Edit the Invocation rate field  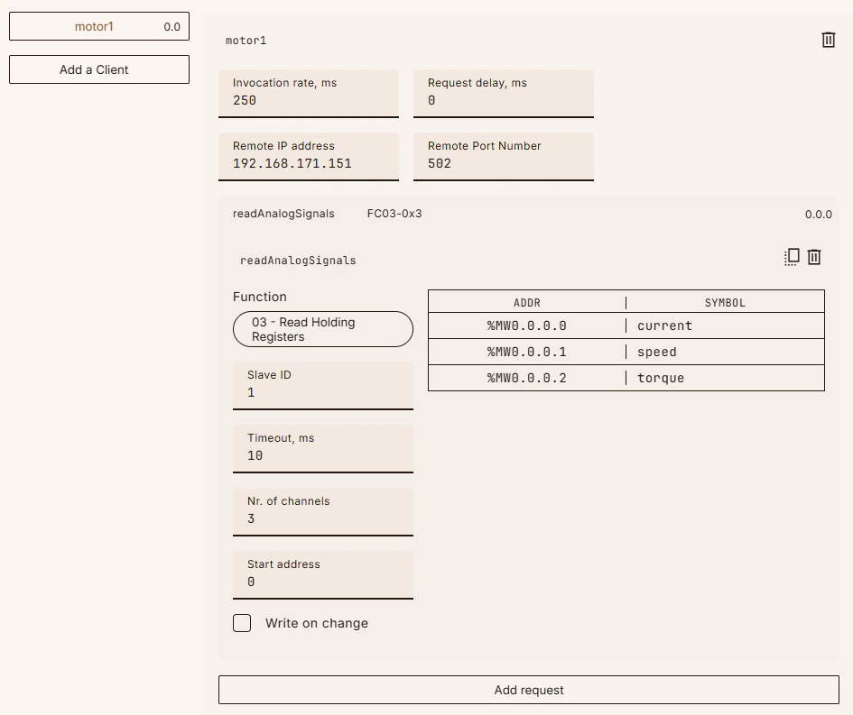[x=309, y=94]
